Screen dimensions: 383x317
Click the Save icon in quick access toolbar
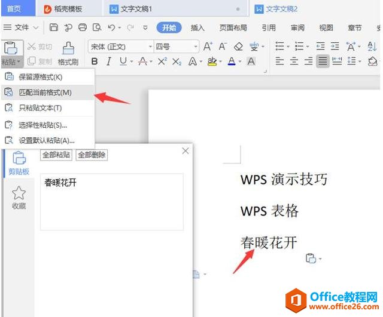[53, 27]
